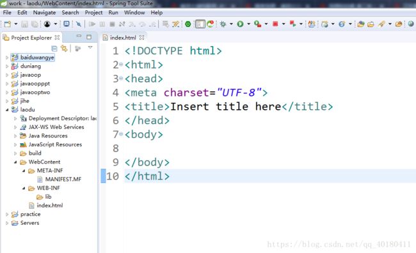Open the Project Explorer View Menu triangle
The image size is (416, 253).
[x=90, y=47]
